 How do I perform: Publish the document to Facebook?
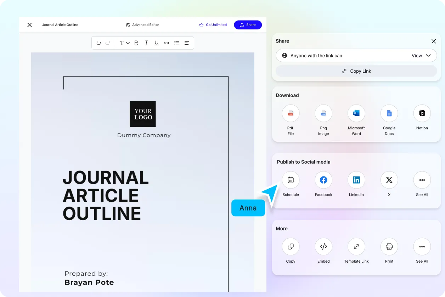[x=323, y=180]
